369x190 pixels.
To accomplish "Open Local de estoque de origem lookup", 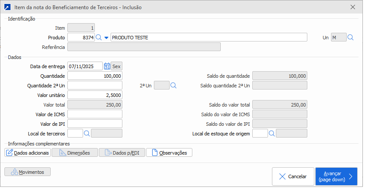I will (272, 134).
